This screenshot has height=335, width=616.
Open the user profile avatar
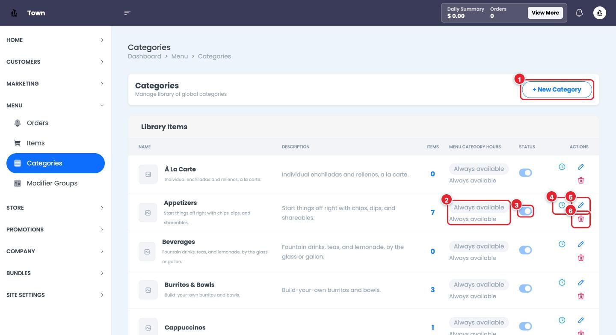coord(600,13)
